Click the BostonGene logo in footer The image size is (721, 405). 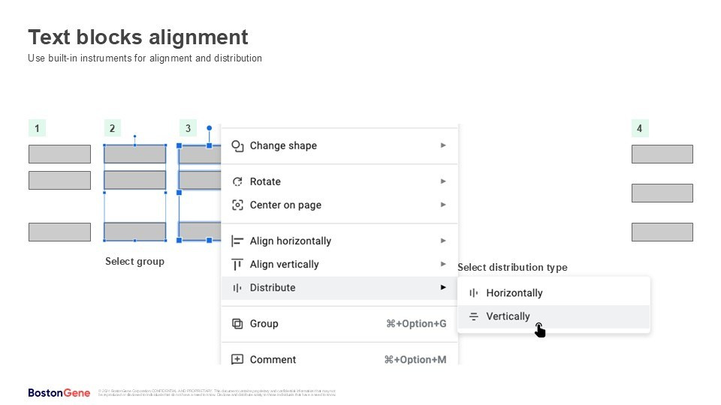[x=59, y=392]
